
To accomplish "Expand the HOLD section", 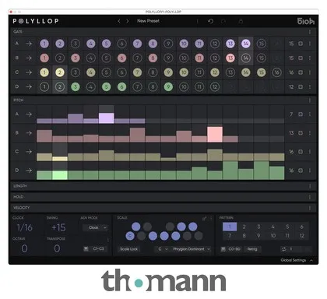I will [163, 197].
